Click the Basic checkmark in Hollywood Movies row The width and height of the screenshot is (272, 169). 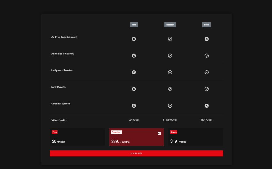point(206,72)
